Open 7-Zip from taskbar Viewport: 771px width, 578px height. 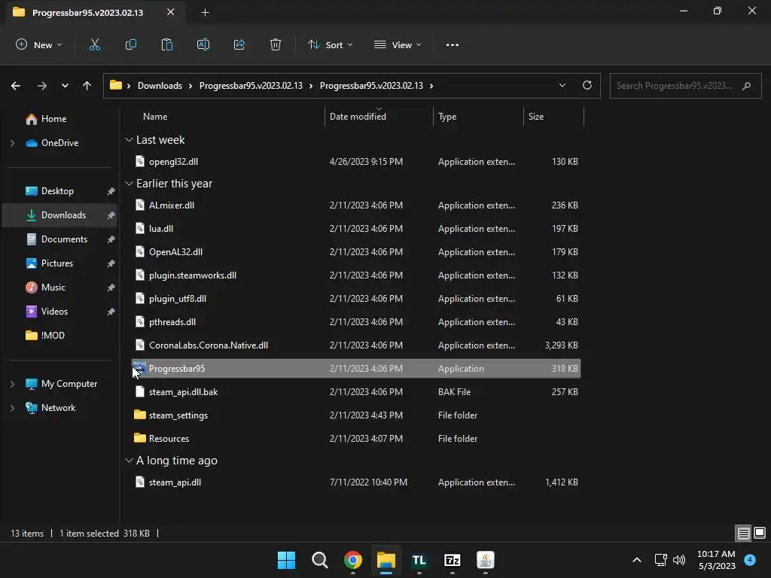[453, 560]
